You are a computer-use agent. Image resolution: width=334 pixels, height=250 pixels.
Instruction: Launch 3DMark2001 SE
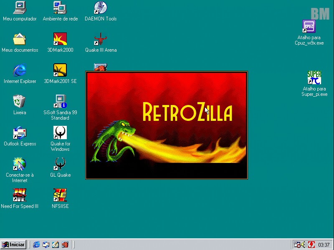coord(60,71)
